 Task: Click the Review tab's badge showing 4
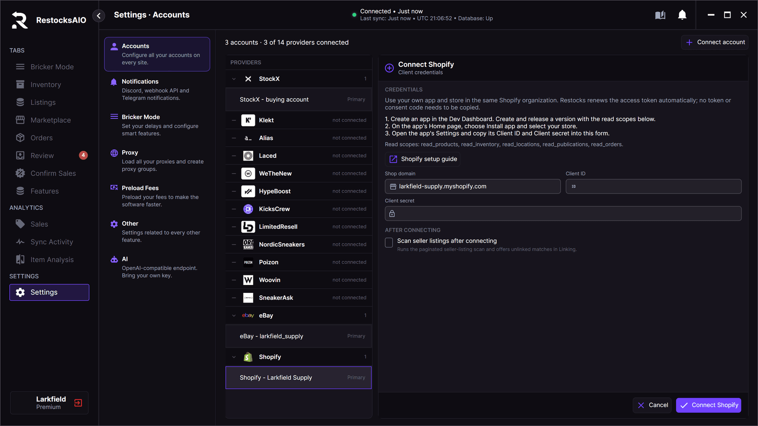(83, 155)
